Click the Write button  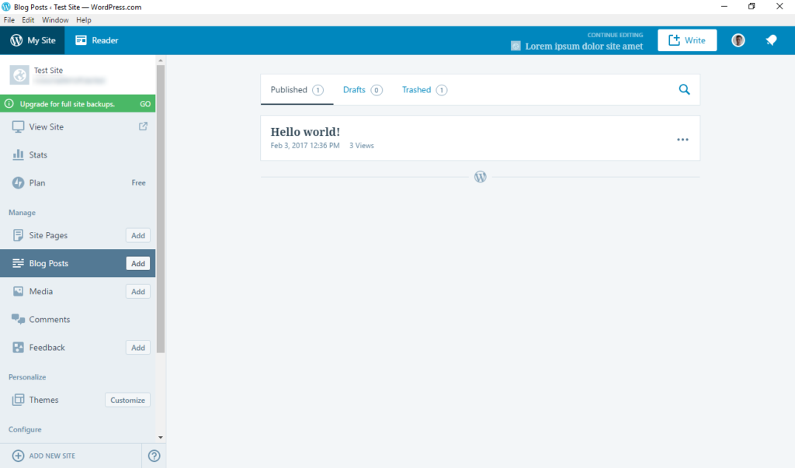[x=687, y=40]
